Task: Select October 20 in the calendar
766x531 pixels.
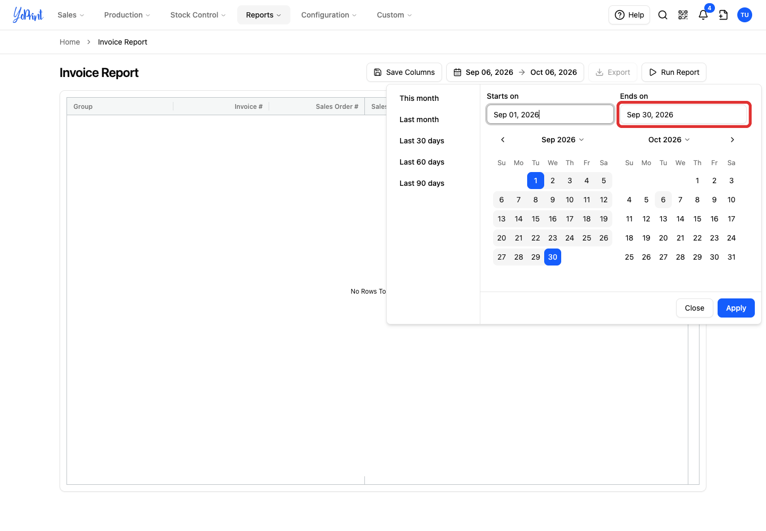Action: (663, 238)
